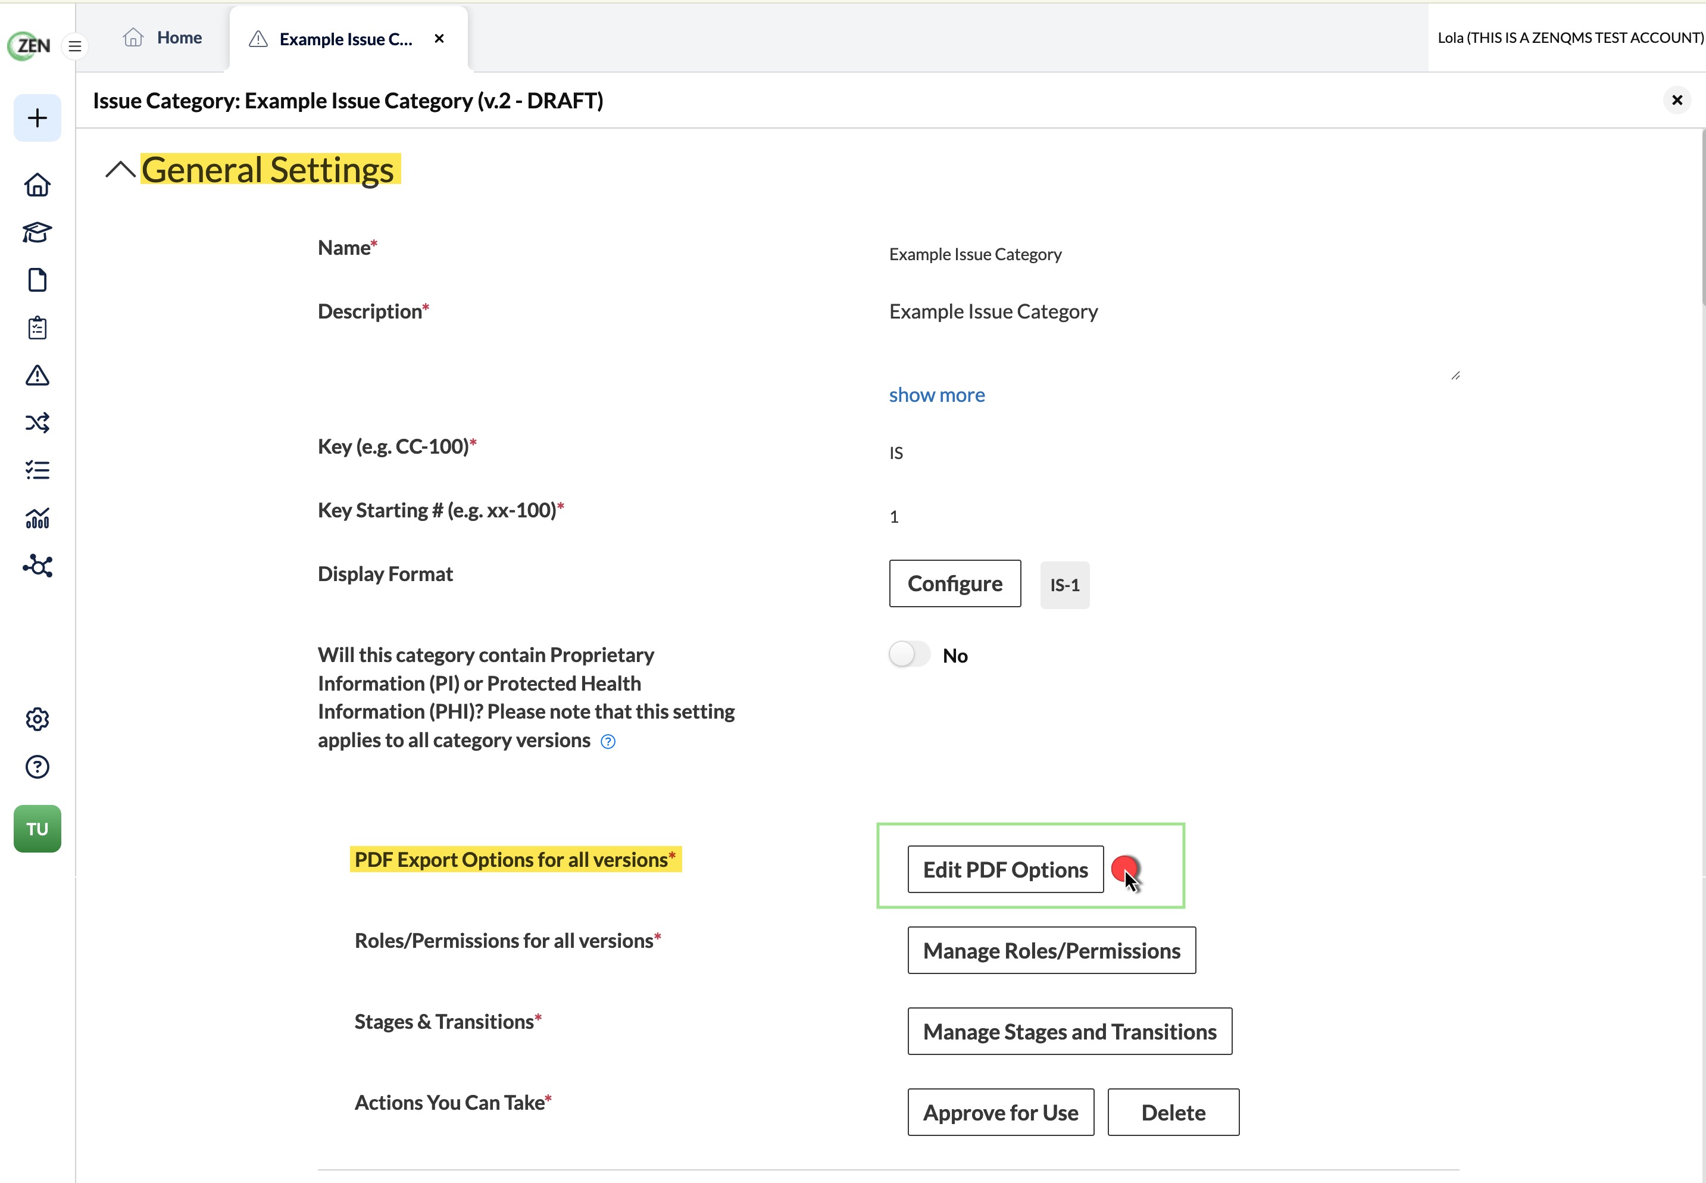
Task: Open Manage Roles/Permissions
Action: pyautogui.click(x=1052, y=950)
